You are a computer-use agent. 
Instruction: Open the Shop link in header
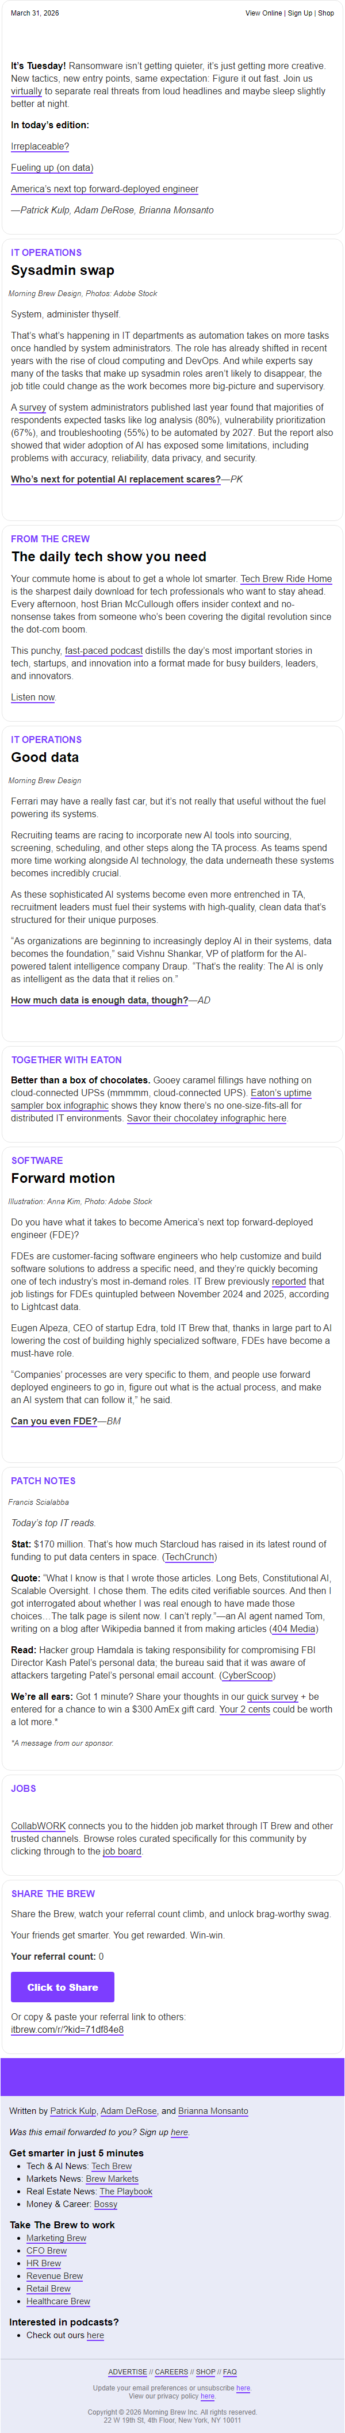(326, 13)
